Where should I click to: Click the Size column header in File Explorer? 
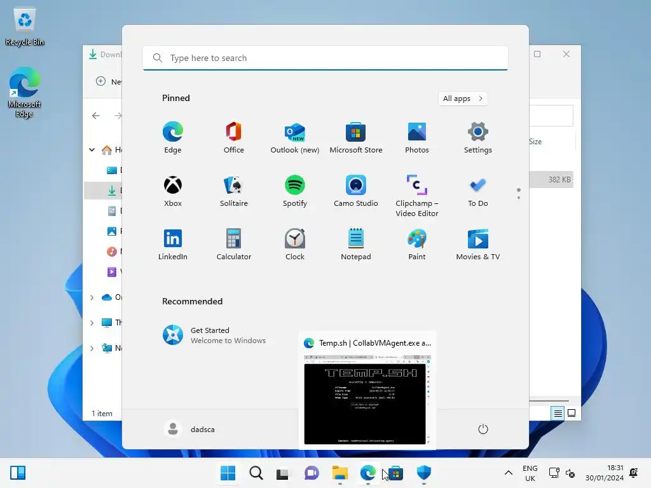click(x=535, y=142)
